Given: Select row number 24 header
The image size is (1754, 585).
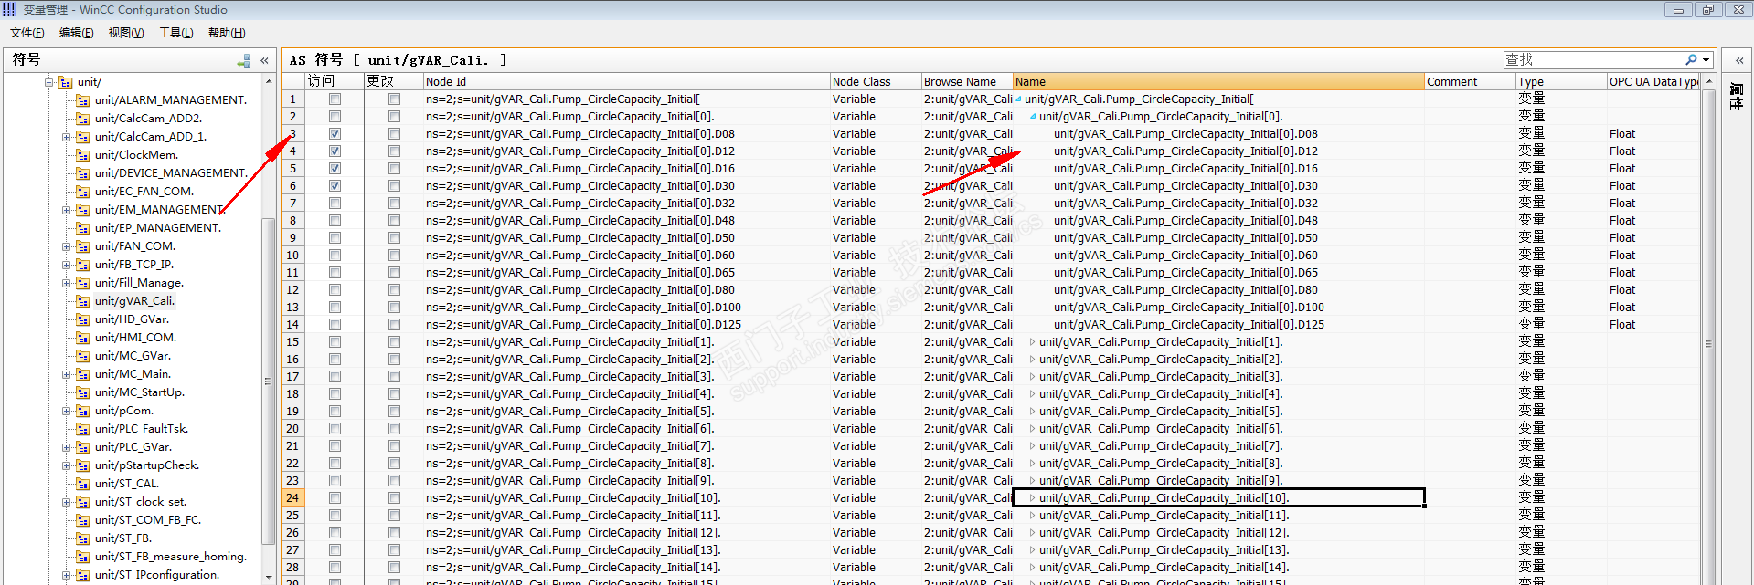Looking at the screenshot, I should coord(292,498).
